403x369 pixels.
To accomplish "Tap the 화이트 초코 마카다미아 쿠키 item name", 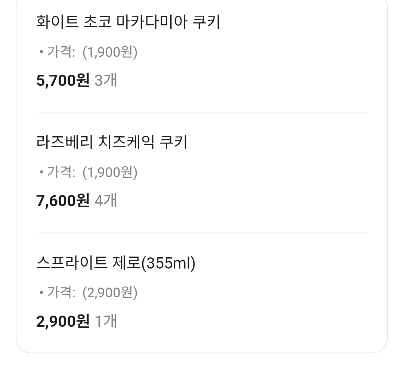I will pyautogui.click(x=128, y=22).
